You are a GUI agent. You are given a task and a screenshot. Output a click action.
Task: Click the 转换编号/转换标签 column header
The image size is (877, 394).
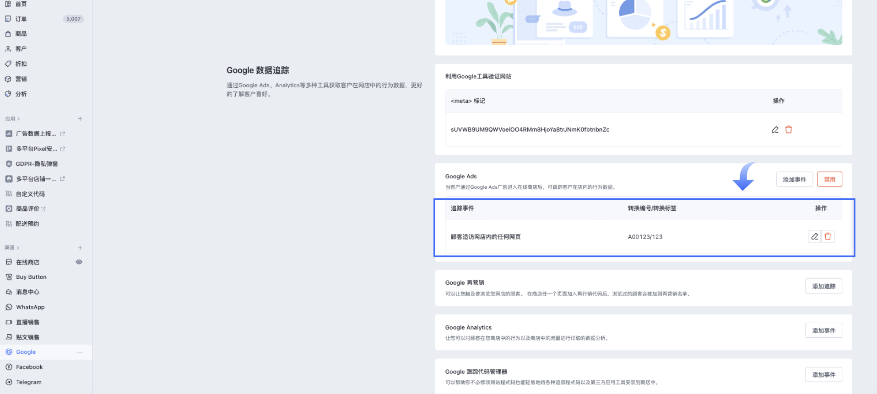[652, 208]
